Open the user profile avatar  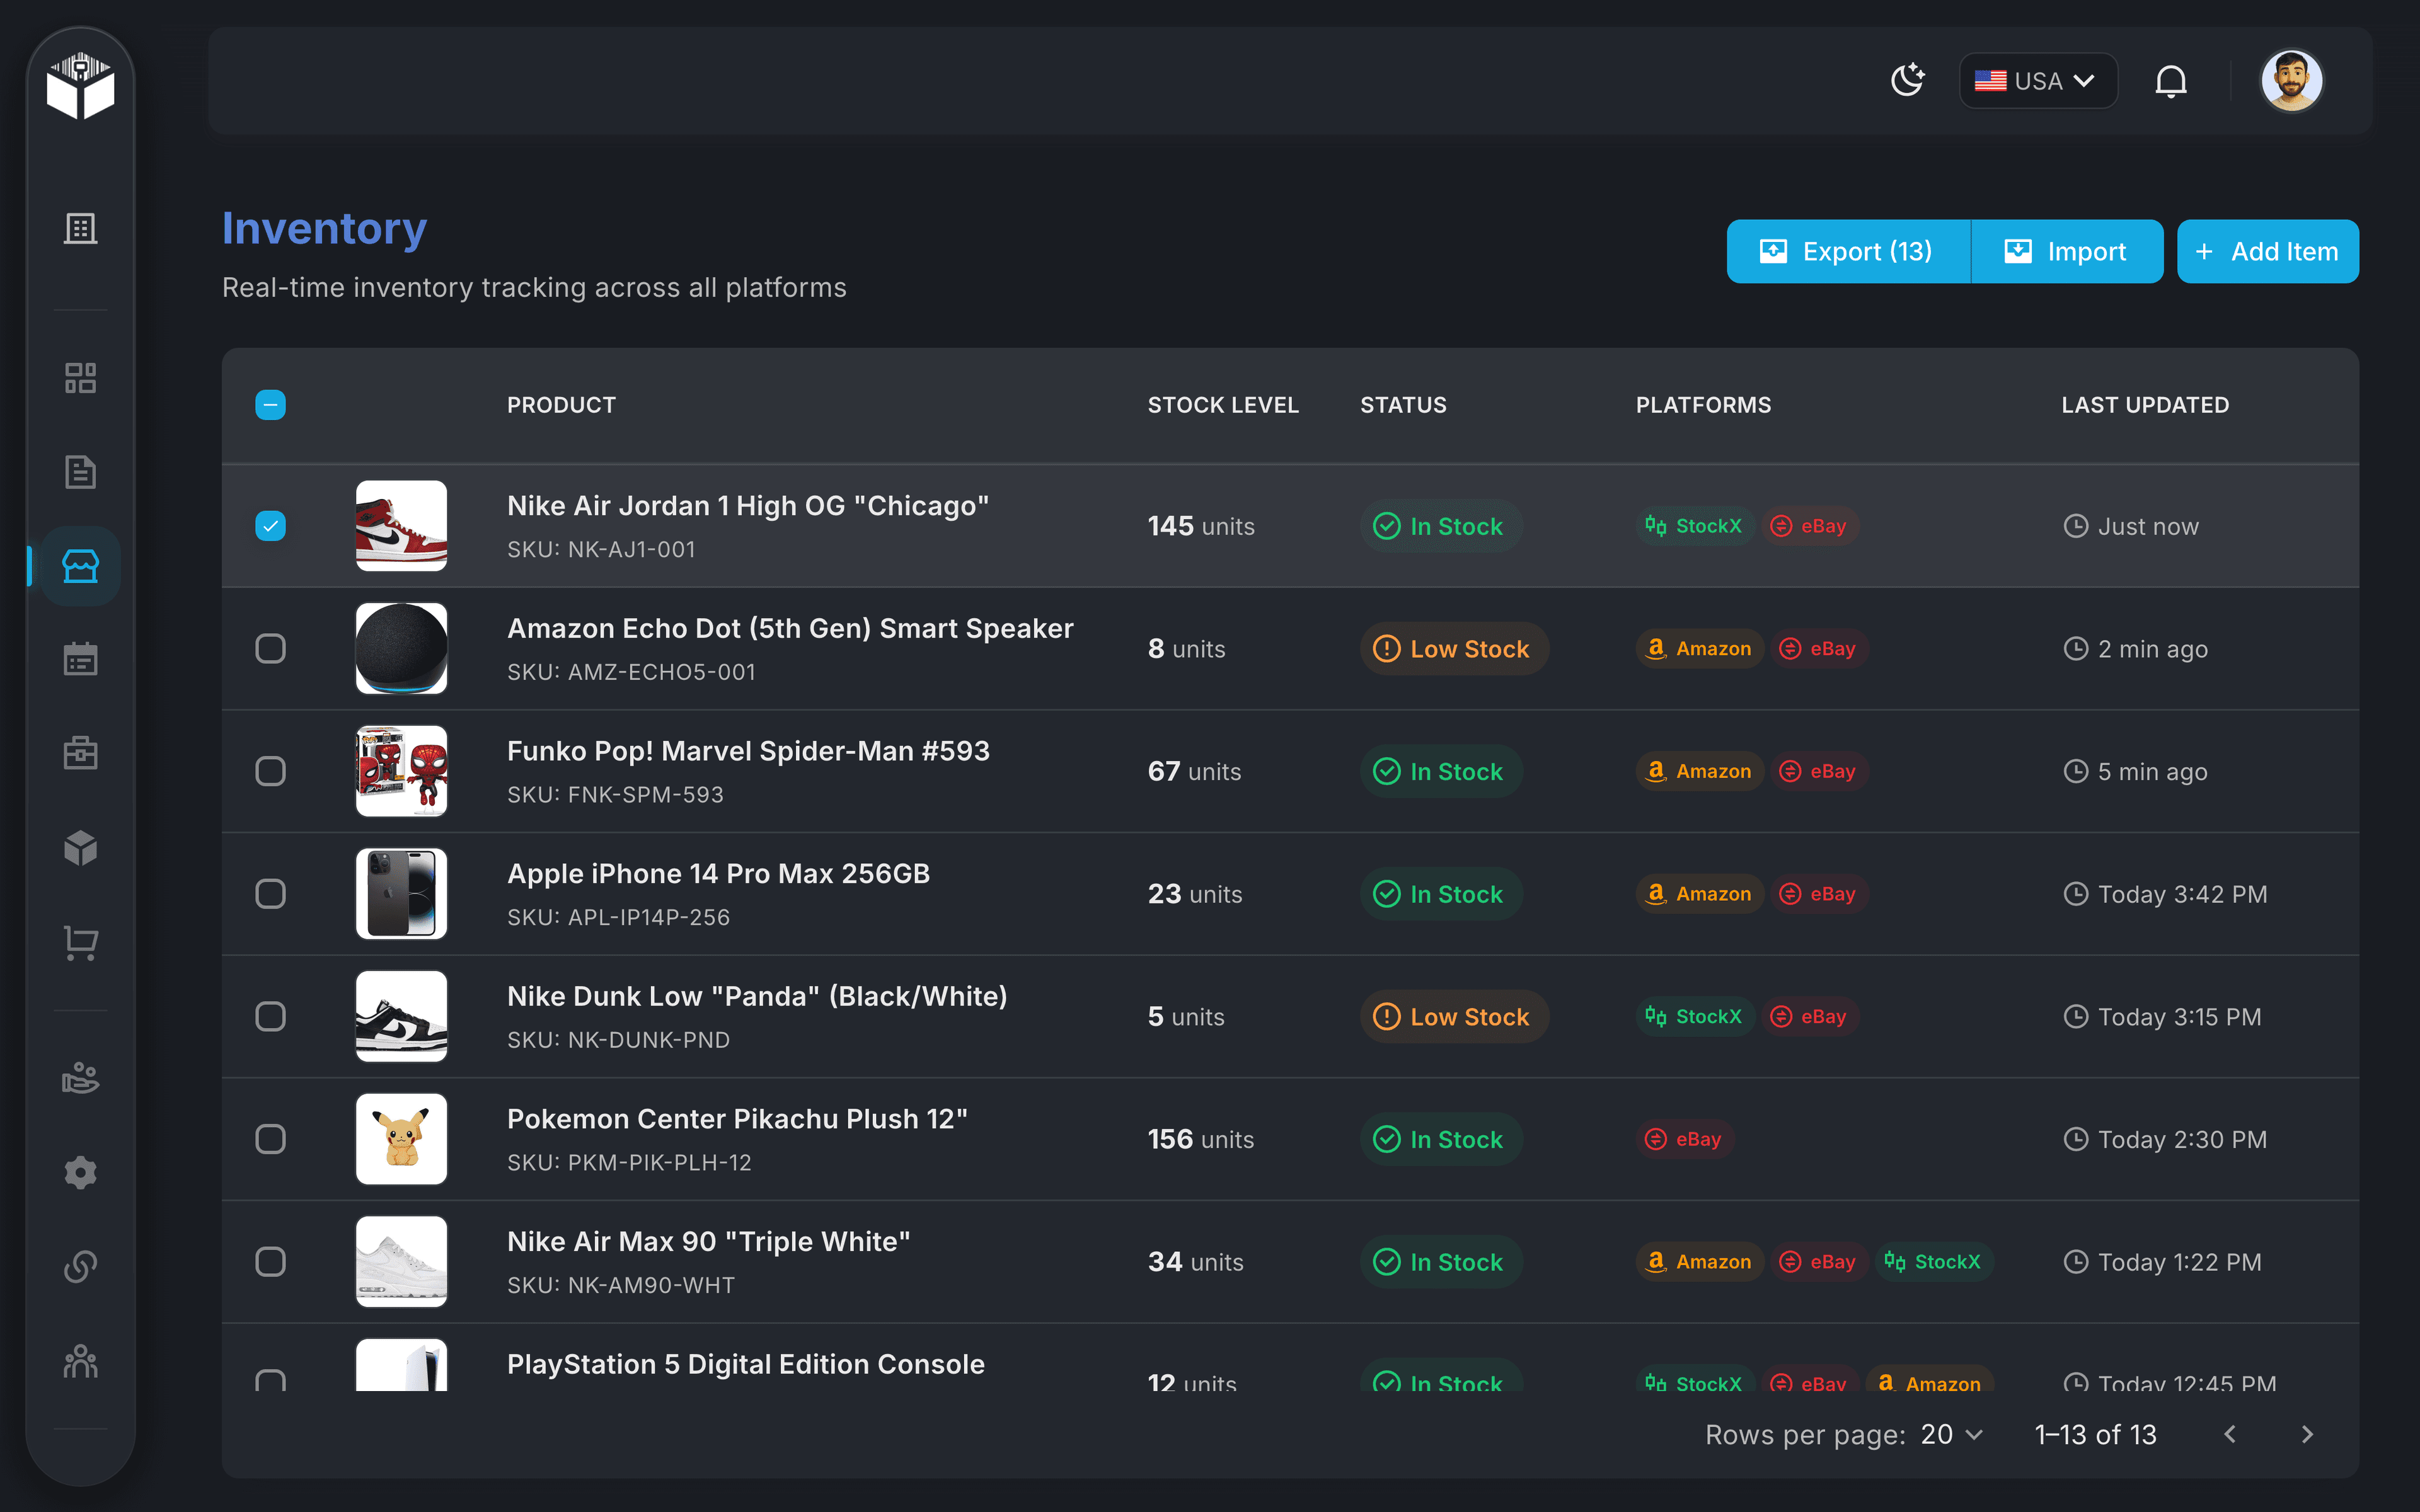2291,80
